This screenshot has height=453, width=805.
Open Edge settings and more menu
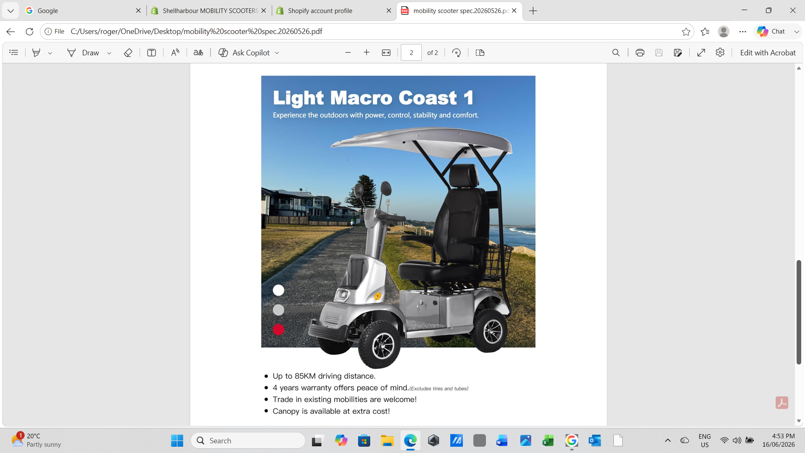coord(743,31)
